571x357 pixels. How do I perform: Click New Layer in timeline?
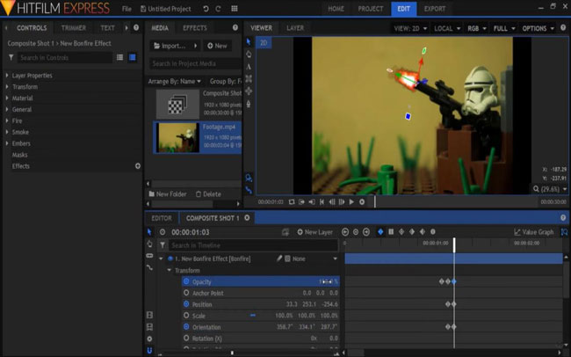click(314, 232)
